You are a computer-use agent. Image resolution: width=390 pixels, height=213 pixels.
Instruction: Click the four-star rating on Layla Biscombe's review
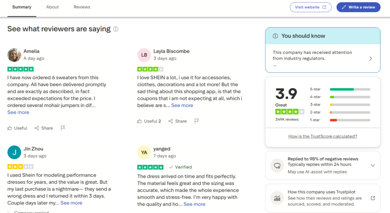click(x=150, y=69)
